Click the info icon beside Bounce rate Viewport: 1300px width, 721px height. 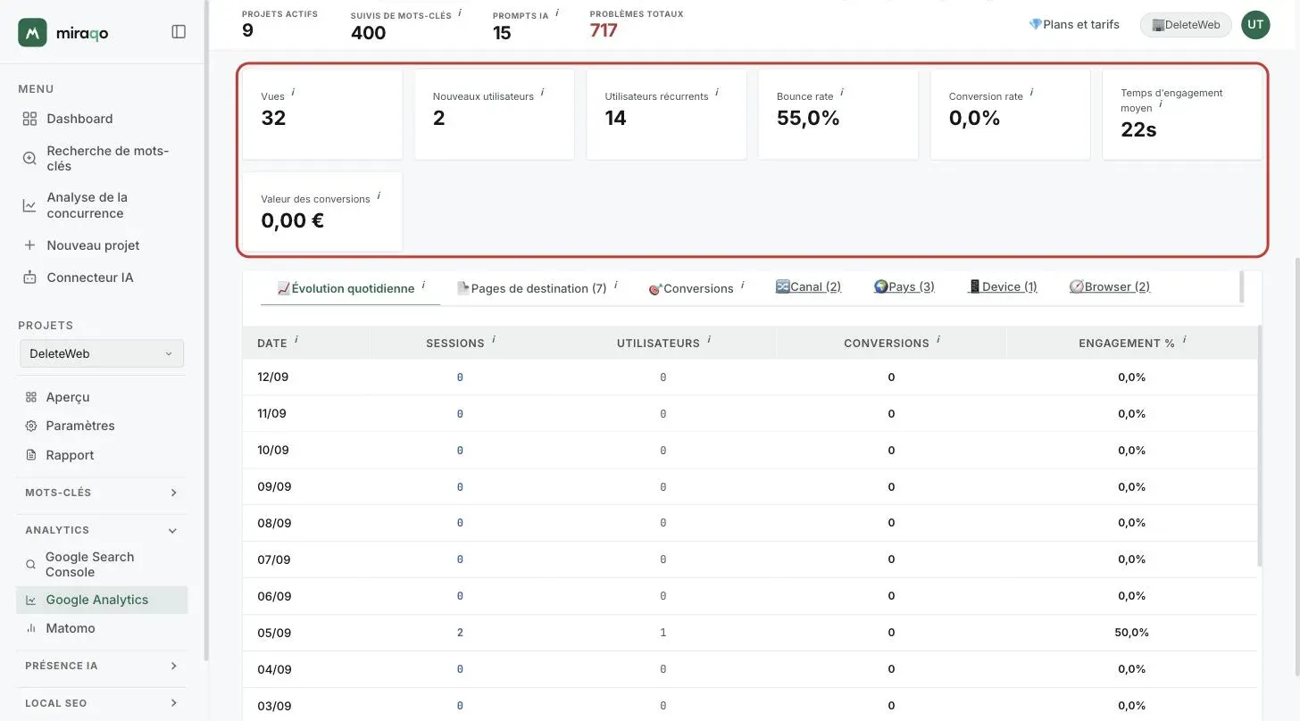pyautogui.click(x=841, y=92)
